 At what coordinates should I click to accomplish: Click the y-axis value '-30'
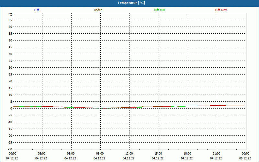tap(10, 149)
